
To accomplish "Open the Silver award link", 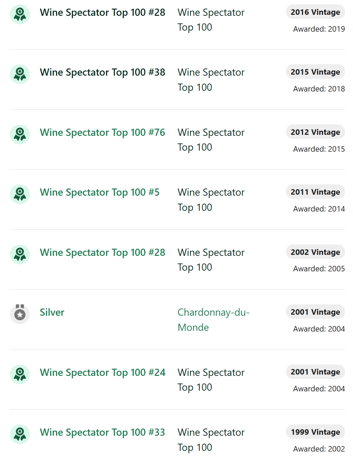I will pyautogui.click(x=52, y=312).
